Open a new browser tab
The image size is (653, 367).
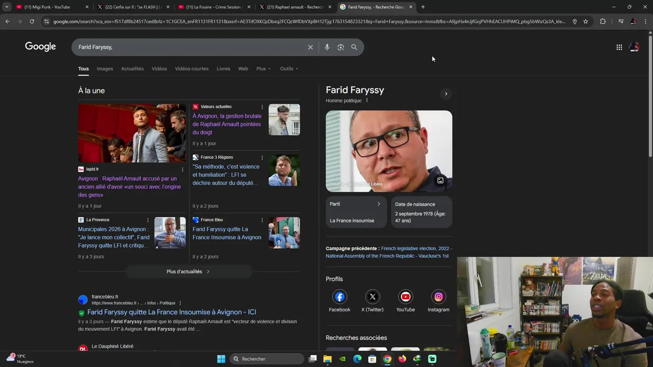coord(423,7)
